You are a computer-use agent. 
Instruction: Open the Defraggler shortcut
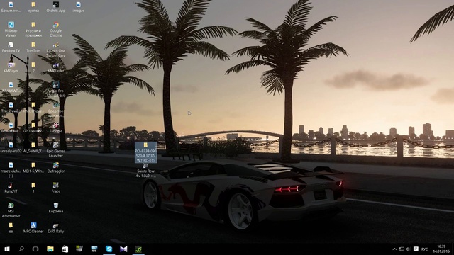pyautogui.click(x=56, y=168)
